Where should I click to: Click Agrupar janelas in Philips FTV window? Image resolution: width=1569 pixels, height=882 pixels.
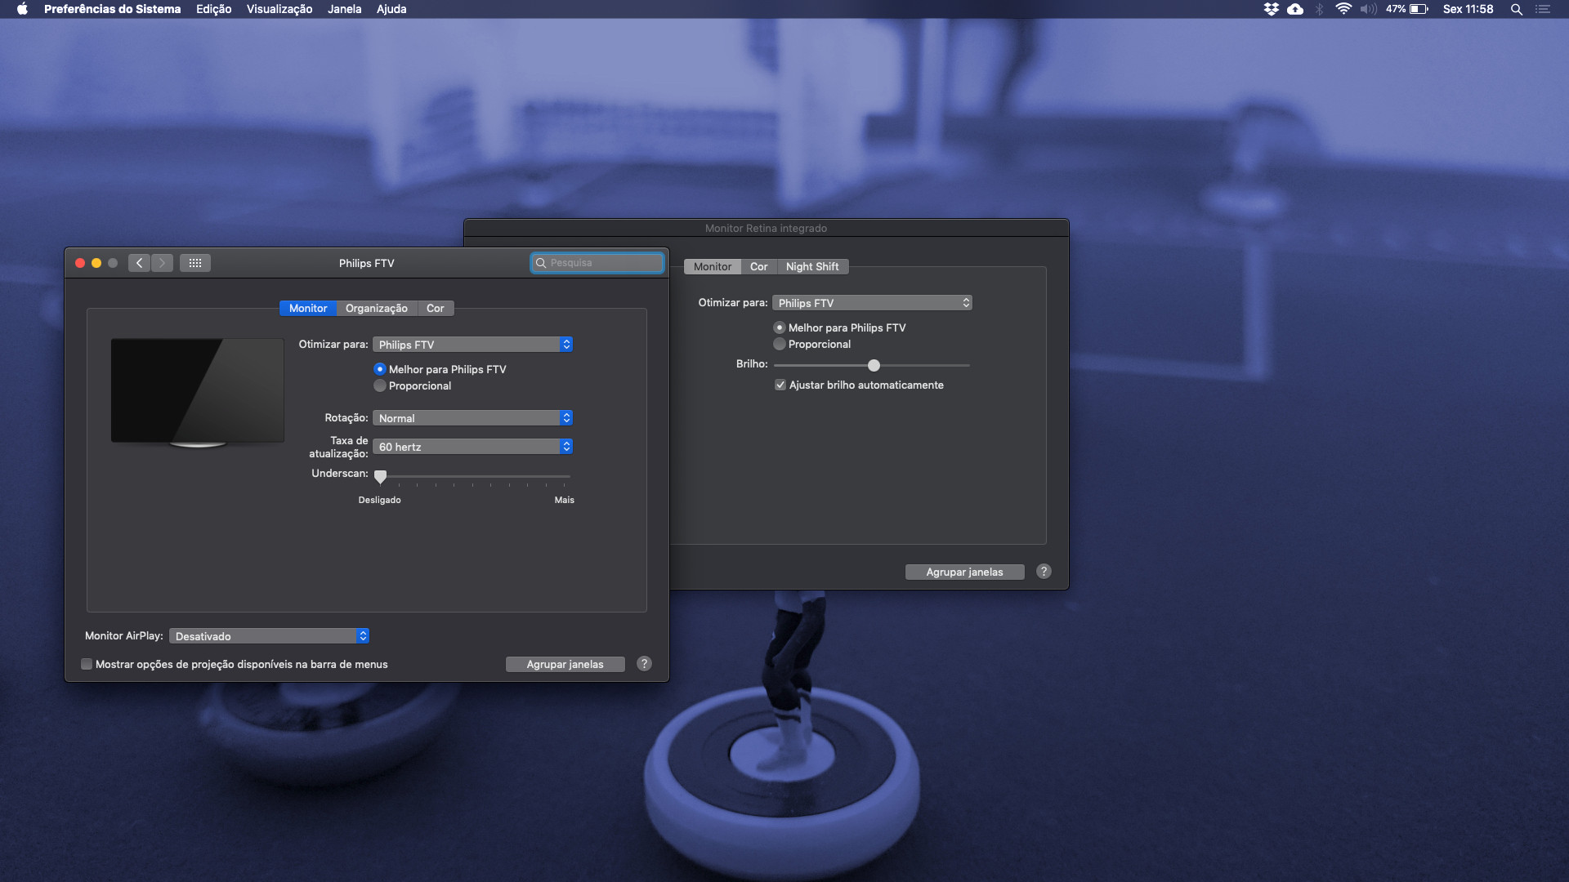click(x=565, y=665)
